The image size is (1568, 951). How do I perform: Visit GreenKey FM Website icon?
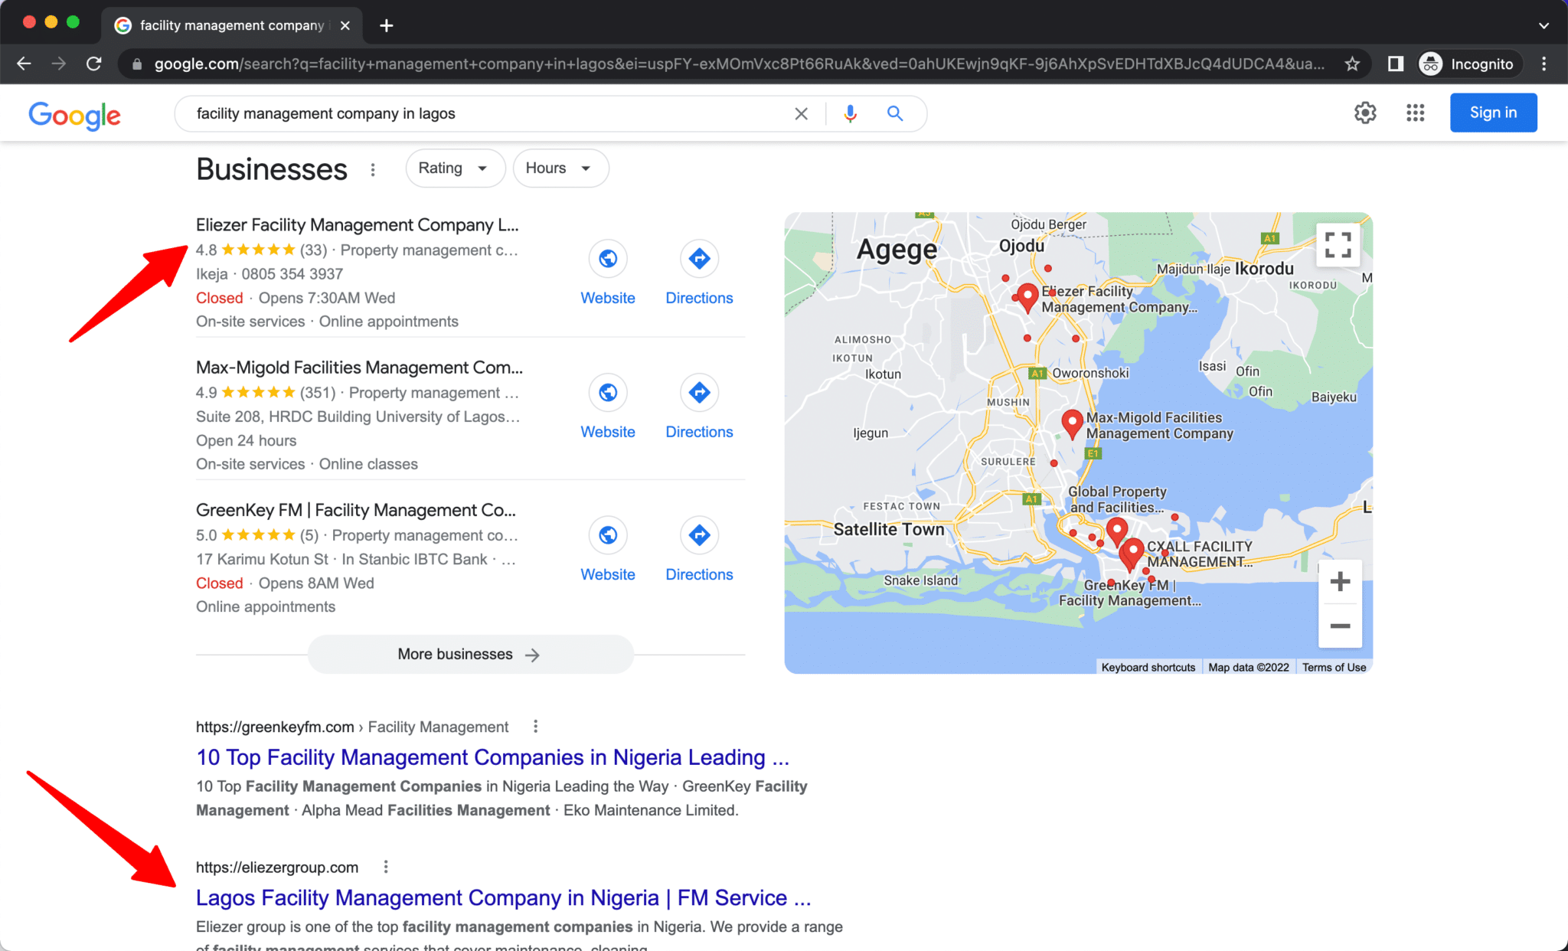pos(608,534)
